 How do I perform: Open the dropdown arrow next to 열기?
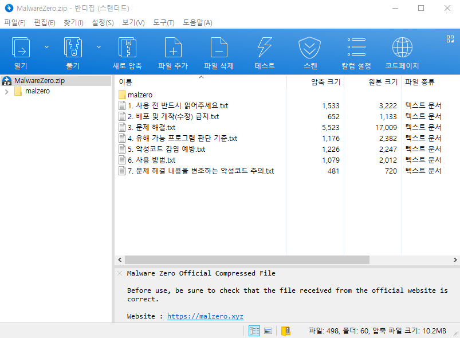[46, 47]
